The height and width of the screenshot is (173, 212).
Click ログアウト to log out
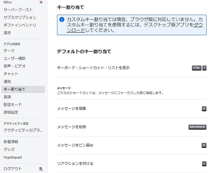click(x=13, y=169)
